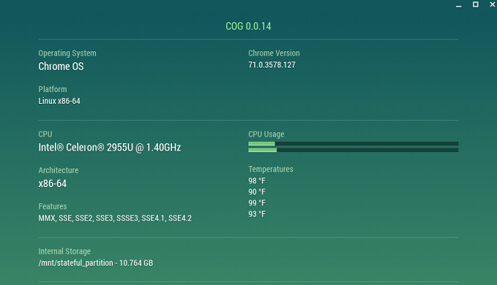
Task: Click the second CPU usage bar
Action: coord(353,150)
